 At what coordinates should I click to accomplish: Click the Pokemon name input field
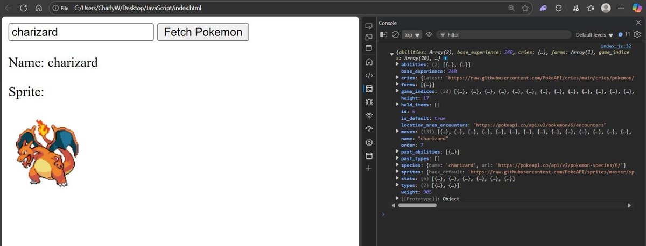pyautogui.click(x=81, y=32)
